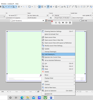The image size is (93, 100).
Task: Open Microsoft Edge from taskbar
Action: [22, 97]
